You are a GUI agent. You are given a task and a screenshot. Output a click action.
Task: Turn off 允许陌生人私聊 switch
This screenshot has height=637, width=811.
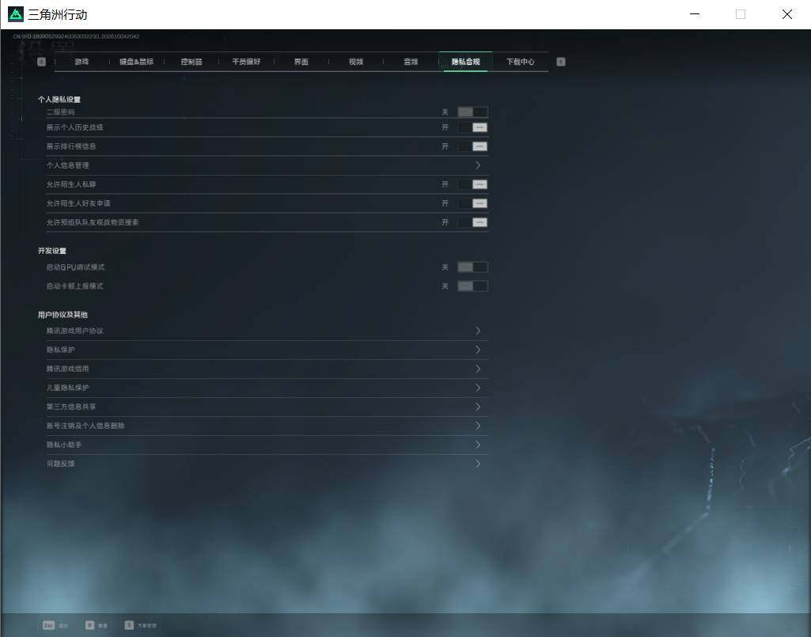pos(472,184)
